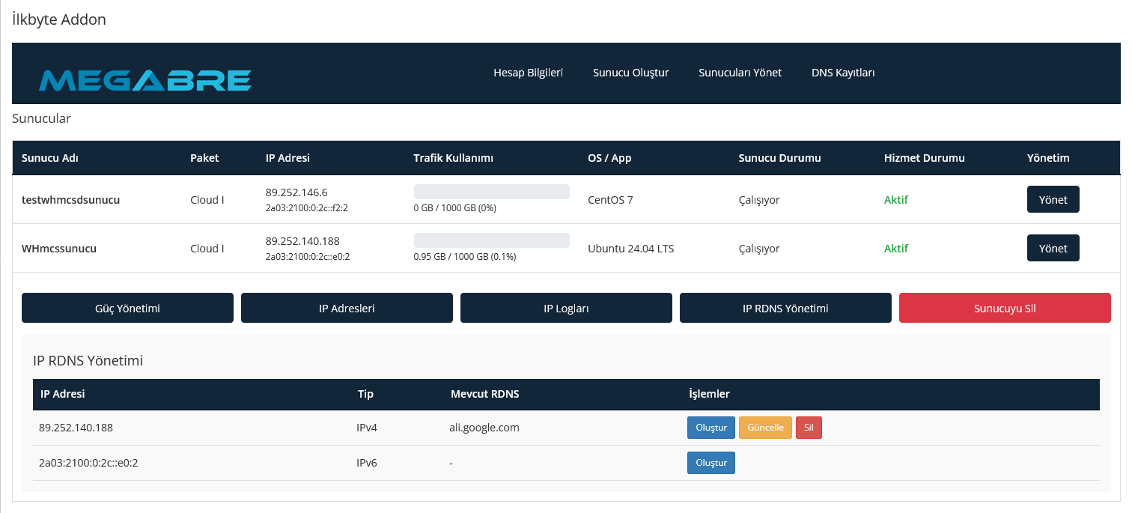This screenshot has width=1132, height=513.
Task: Navigate to DNS Kayıtları
Action: click(x=842, y=73)
